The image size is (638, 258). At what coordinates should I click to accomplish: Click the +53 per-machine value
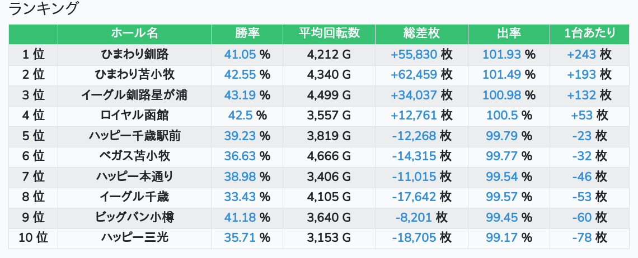(x=581, y=116)
